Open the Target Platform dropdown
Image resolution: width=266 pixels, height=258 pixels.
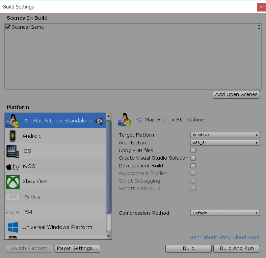[x=225, y=135]
